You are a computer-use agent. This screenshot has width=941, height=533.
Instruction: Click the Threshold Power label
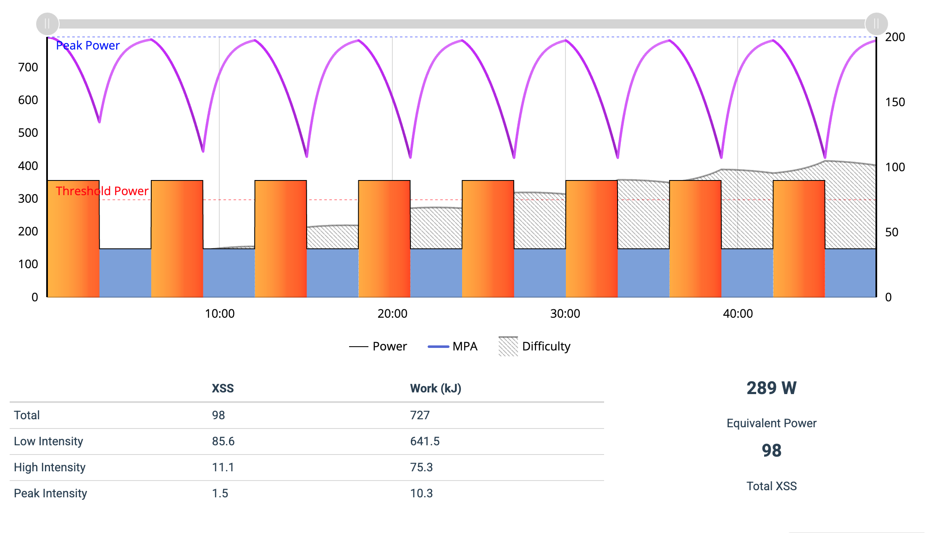pos(102,191)
